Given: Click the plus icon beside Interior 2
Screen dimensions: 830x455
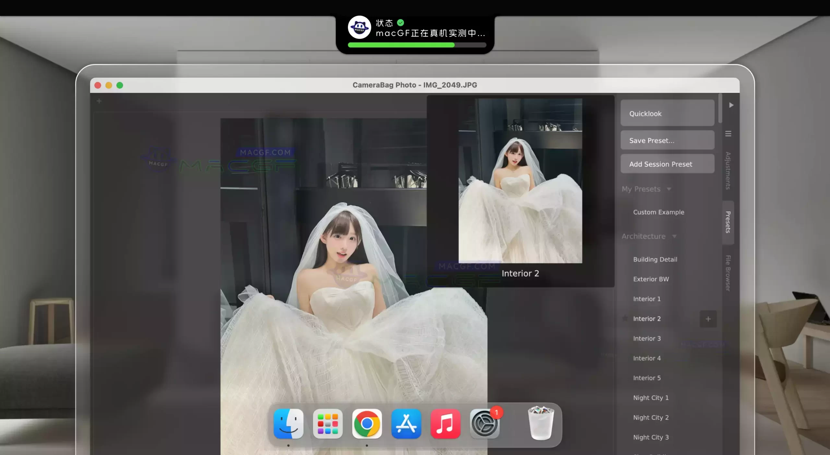Looking at the screenshot, I should click(708, 319).
